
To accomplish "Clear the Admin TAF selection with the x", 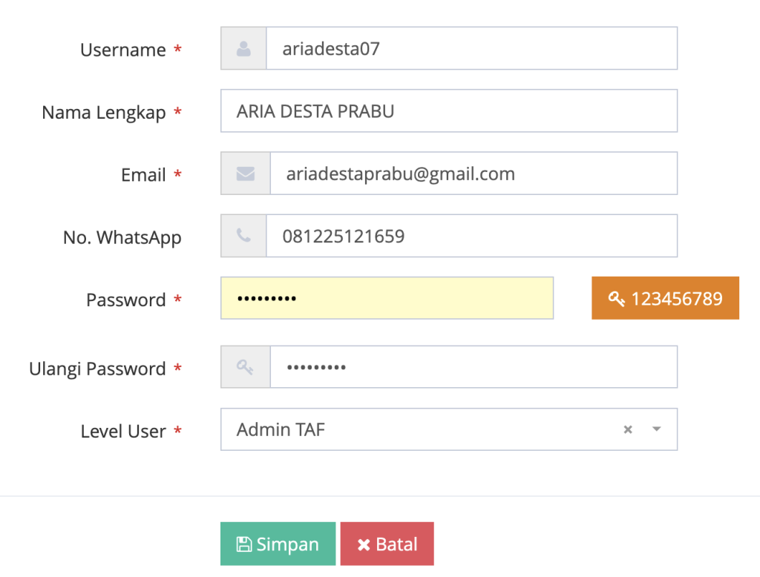I will coord(628,429).
